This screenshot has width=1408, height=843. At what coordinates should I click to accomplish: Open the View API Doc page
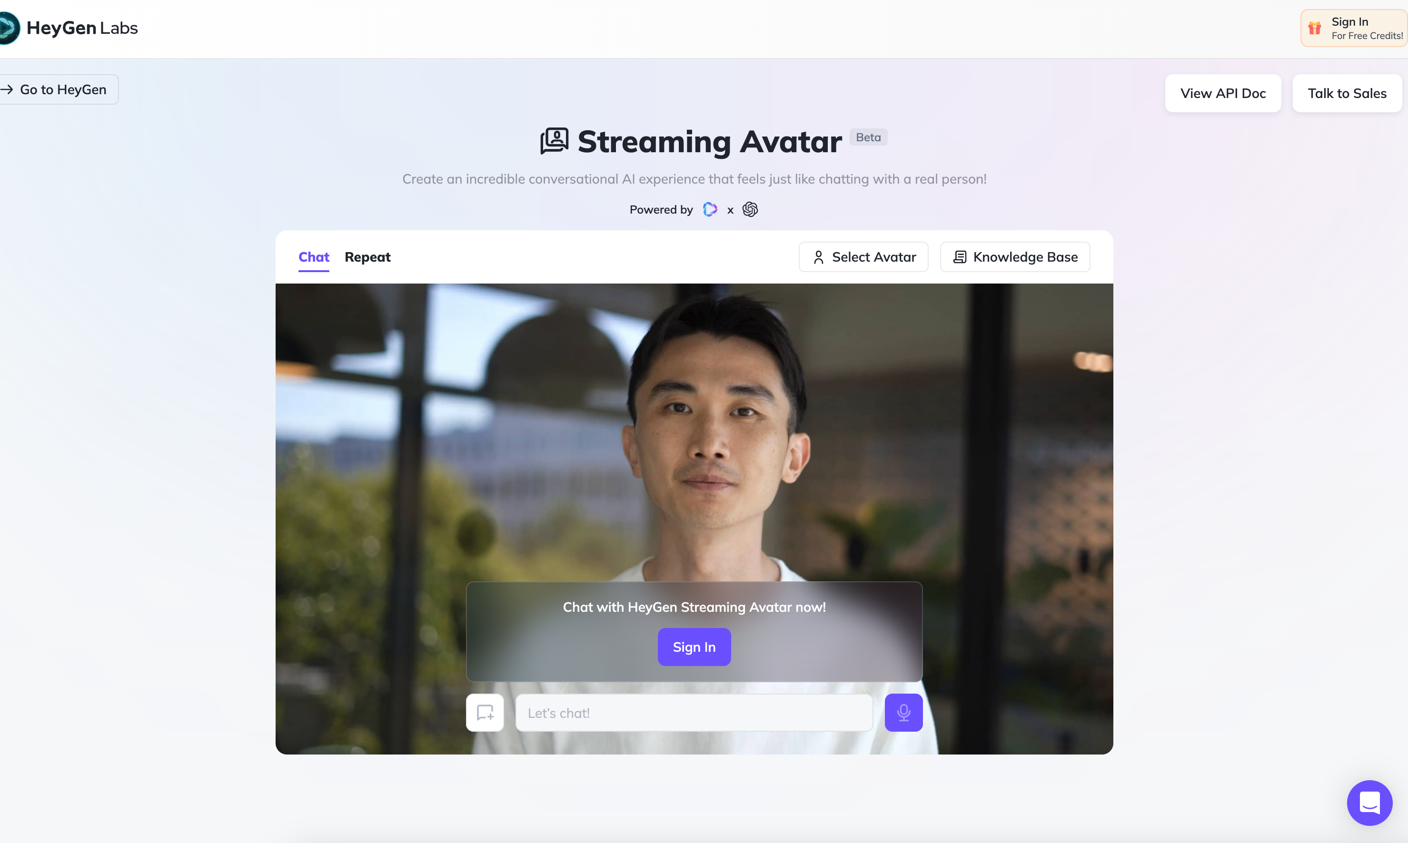coord(1223,92)
